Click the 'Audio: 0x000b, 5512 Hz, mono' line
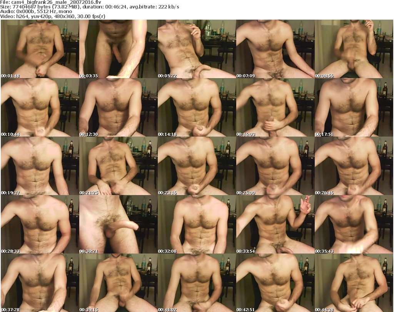The height and width of the screenshot is (312, 394). click(36, 12)
